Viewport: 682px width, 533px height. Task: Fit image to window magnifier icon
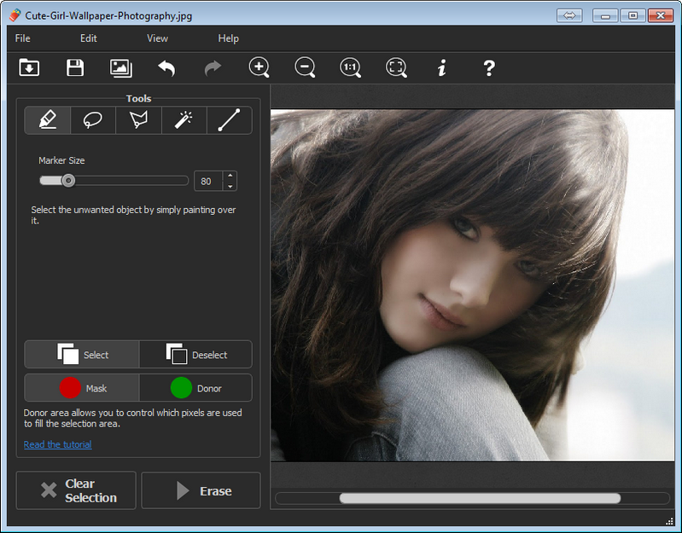point(396,67)
